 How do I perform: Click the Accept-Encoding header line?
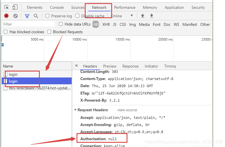pos(115,125)
